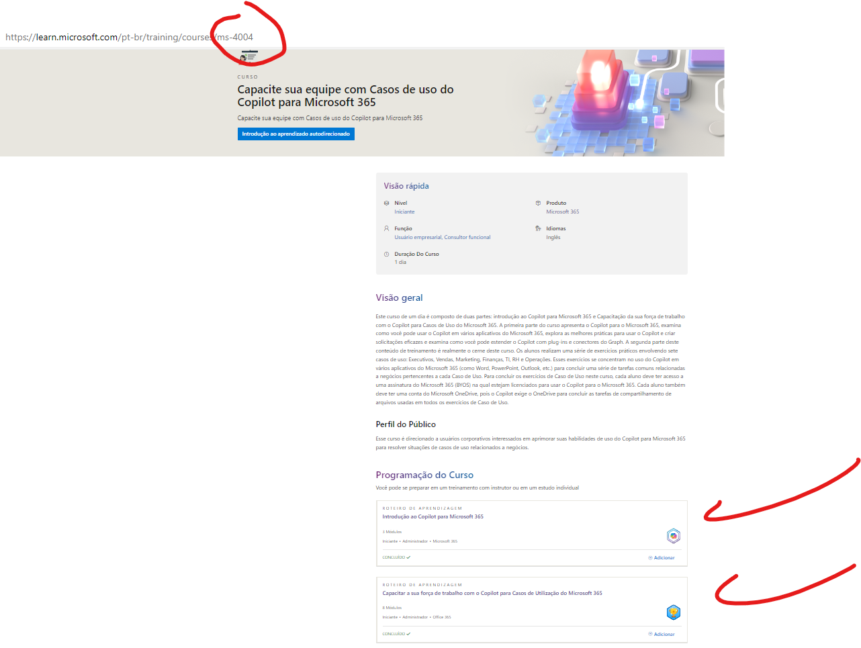
Task: Click Iniciante • Administrador • Office 365 tags
Action: 416,617
